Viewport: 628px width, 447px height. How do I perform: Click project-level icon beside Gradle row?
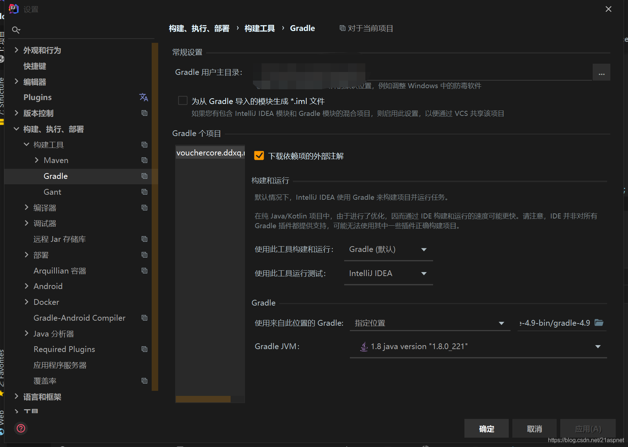(144, 176)
